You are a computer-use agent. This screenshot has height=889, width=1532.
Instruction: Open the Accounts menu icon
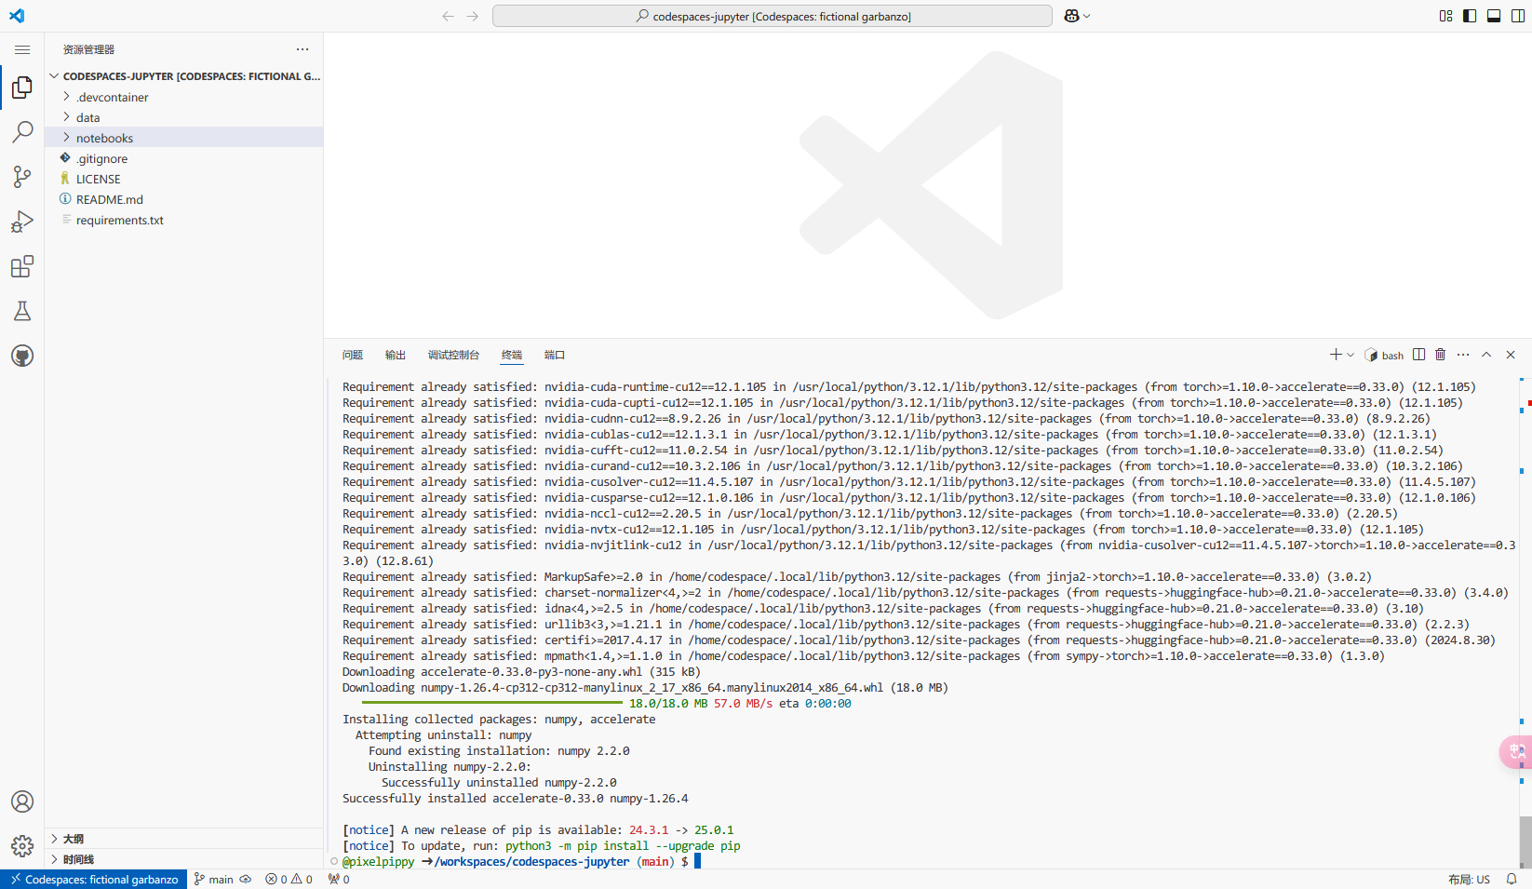pyautogui.click(x=22, y=801)
